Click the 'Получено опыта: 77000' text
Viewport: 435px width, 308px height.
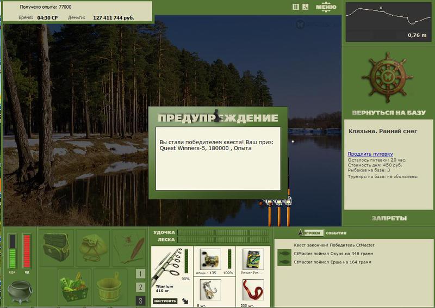pos(46,7)
